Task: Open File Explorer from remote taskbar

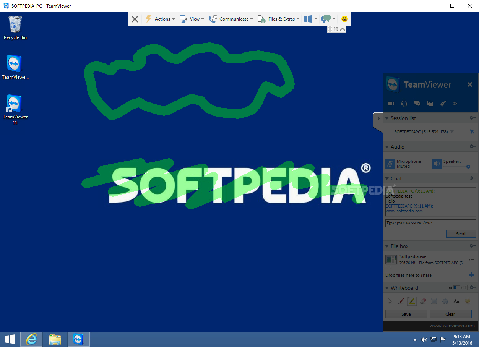Action: 55,339
